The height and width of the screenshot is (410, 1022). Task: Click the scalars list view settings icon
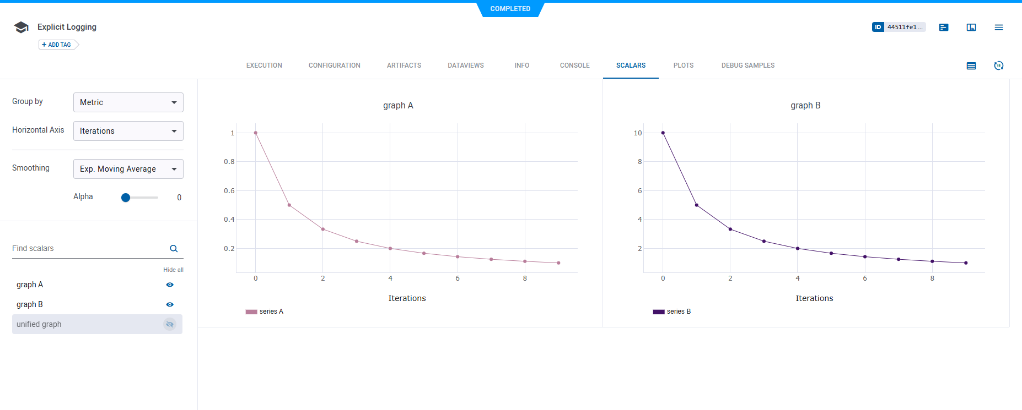(971, 66)
